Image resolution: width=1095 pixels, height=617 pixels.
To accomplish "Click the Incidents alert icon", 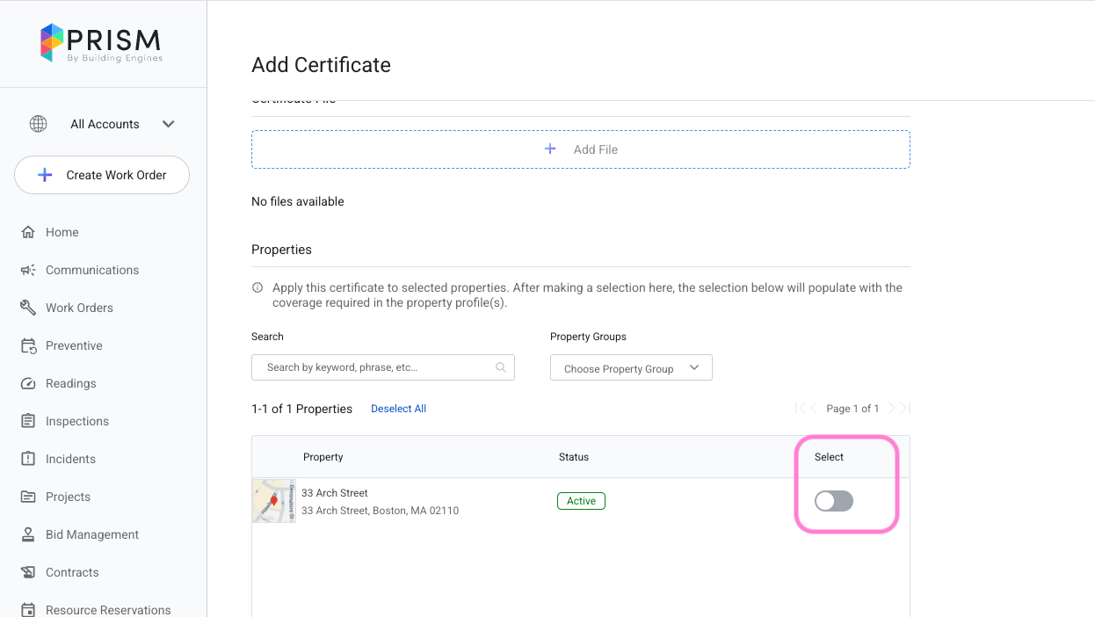I will [x=28, y=459].
